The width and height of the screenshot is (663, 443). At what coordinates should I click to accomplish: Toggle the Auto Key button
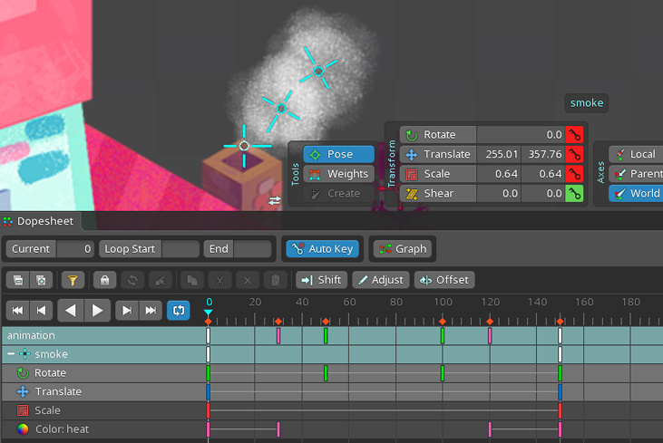(x=322, y=248)
